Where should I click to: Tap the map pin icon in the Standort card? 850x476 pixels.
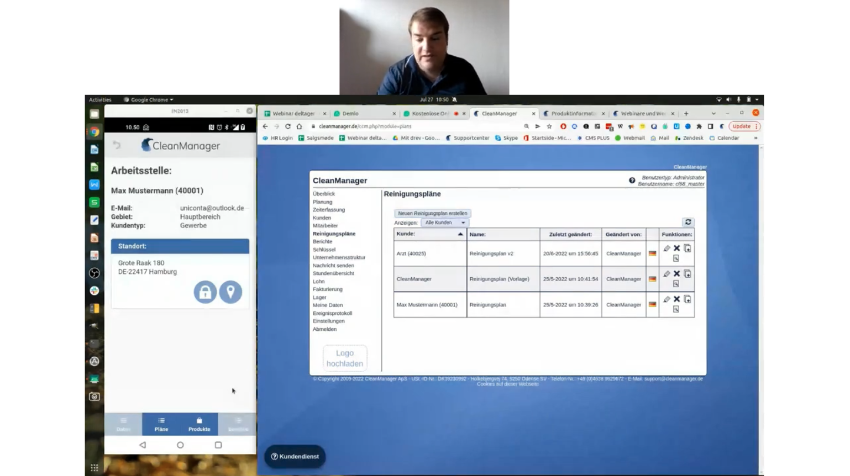click(x=230, y=292)
